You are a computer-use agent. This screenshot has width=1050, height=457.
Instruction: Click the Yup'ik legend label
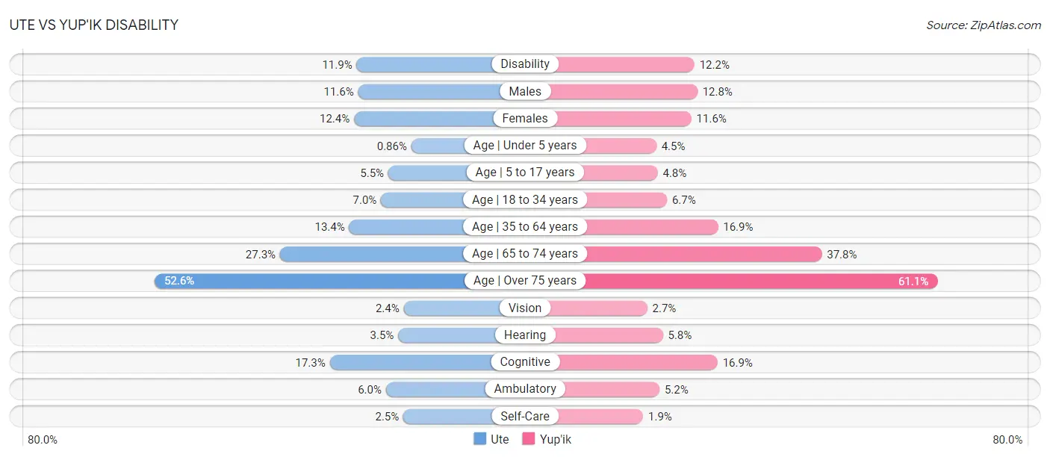pyautogui.click(x=556, y=439)
